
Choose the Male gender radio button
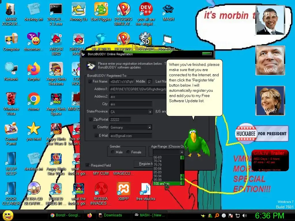click(113, 152)
